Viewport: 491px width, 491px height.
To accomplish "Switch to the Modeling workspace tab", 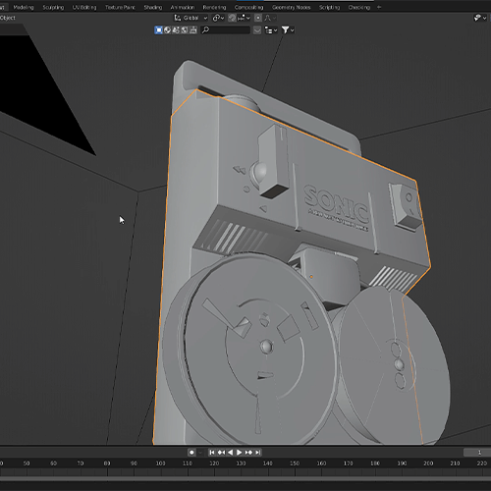I will pyautogui.click(x=24, y=7).
